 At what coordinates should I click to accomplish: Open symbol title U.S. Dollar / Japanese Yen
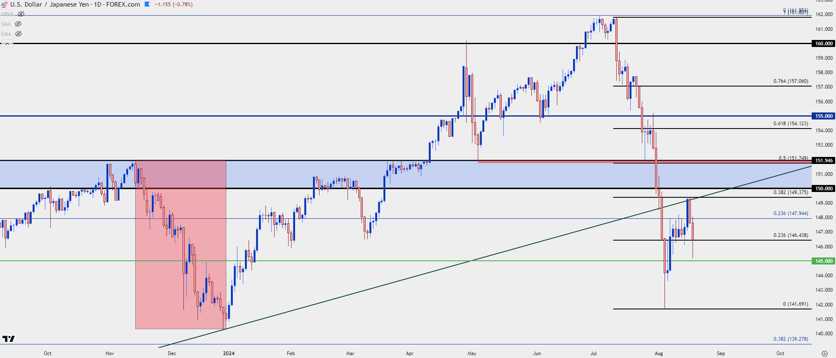49,5
